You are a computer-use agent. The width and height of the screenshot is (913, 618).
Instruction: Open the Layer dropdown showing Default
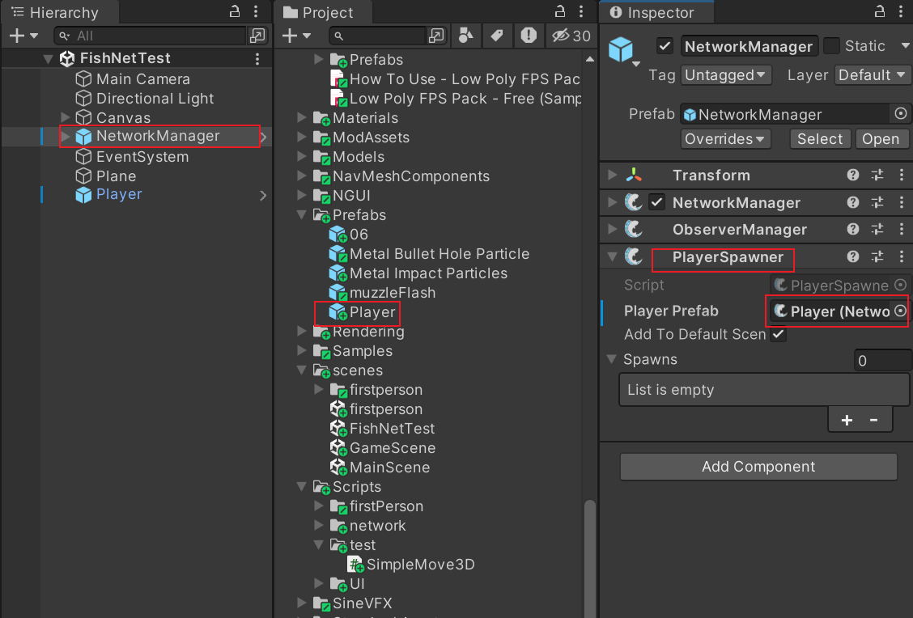click(873, 75)
